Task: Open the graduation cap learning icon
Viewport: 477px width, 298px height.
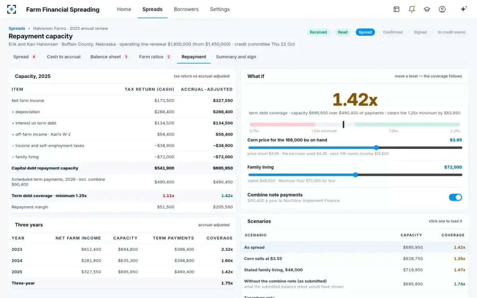Action: 427,9
